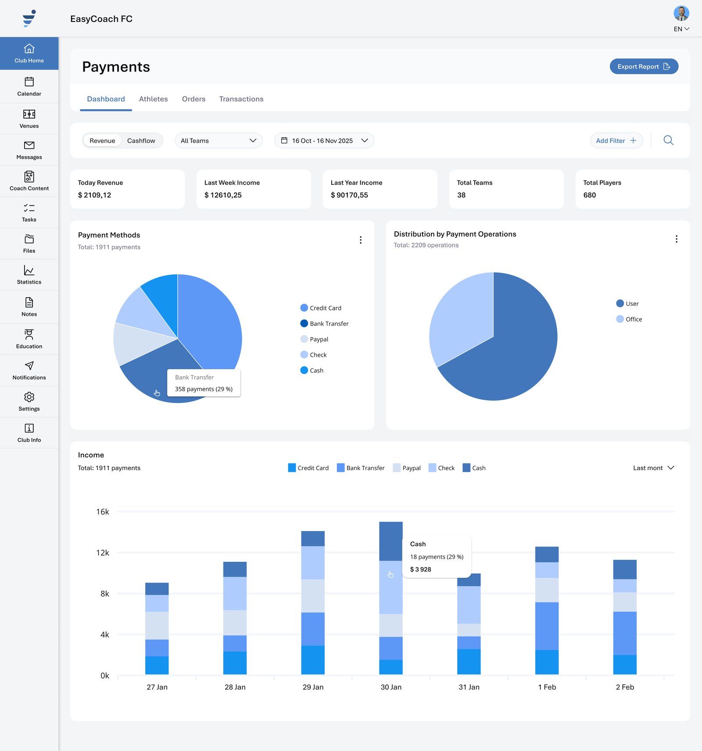
Task: Click the user profile avatar
Action: (681, 14)
